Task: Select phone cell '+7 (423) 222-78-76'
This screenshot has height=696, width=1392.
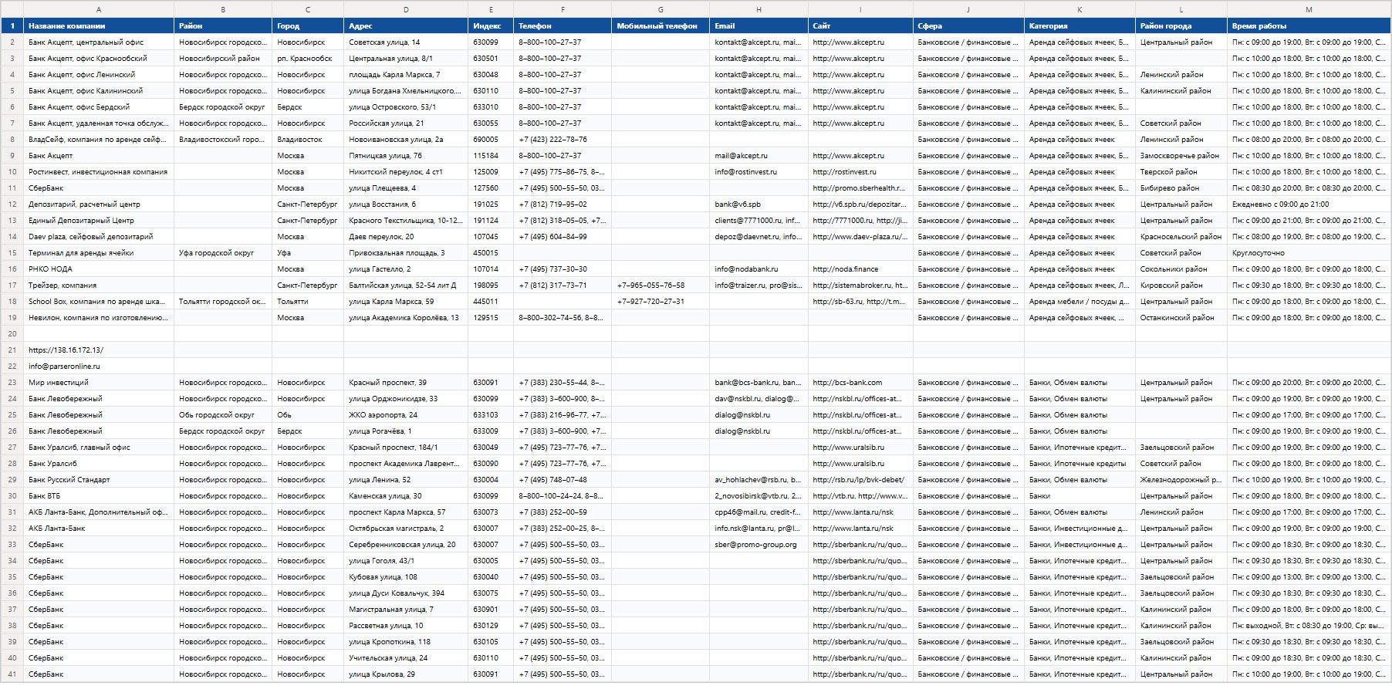Action: tap(563, 140)
